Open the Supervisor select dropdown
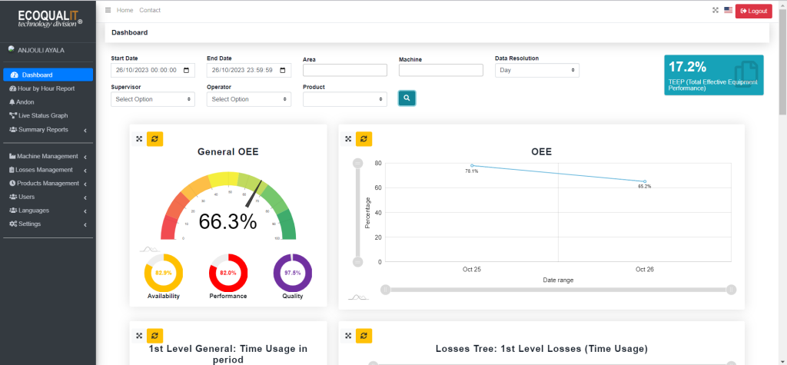Image resolution: width=787 pixels, height=365 pixels. click(x=153, y=99)
